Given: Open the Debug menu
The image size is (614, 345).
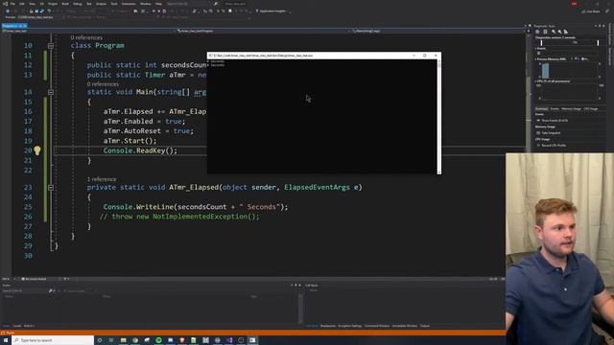Looking at the screenshot, I should click(x=78, y=4).
